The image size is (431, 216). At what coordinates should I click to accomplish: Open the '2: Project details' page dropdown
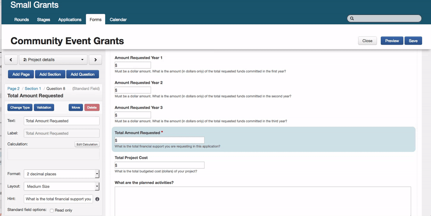click(53, 60)
